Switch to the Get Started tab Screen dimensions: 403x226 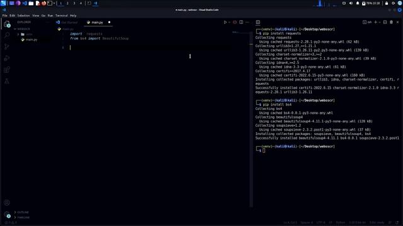67,23
